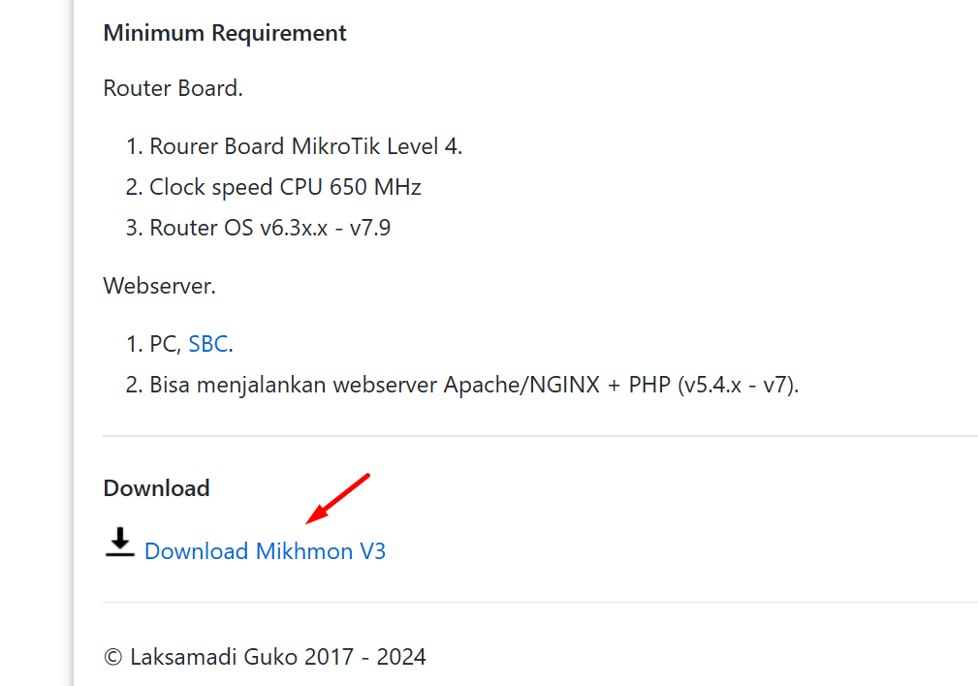Follow the SBC hyperlink in Webserver list
This screenshot has height=686, width=978.
(x=208, y=344)
